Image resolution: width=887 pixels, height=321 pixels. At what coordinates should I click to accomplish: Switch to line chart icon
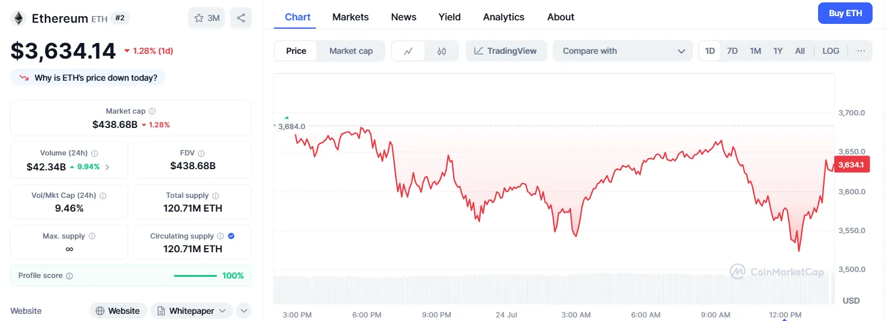click(408, 51)
